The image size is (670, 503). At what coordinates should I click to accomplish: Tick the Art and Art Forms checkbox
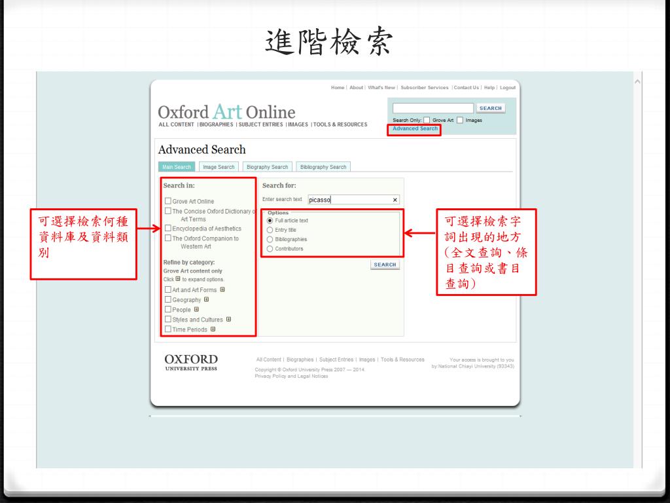pos(168,289)
